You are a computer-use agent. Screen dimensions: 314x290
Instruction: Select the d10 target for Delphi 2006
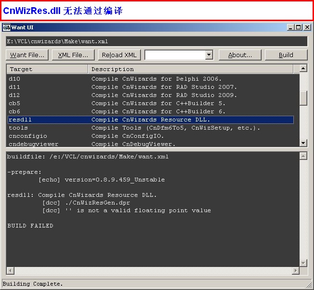click(x=14, y=79)
